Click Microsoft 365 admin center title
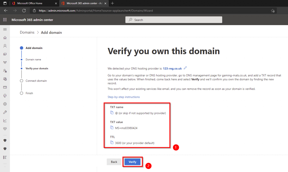288x172 pixels. tap(32, 20)
